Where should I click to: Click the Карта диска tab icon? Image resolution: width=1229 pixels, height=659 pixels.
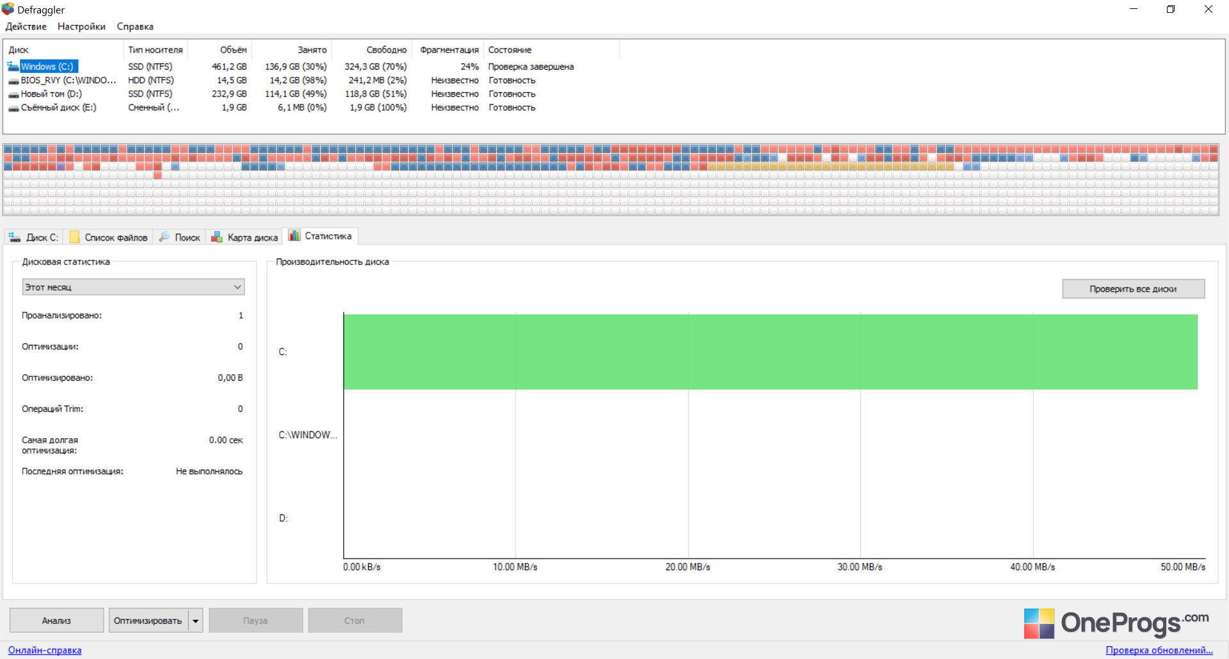click(217, 237)
